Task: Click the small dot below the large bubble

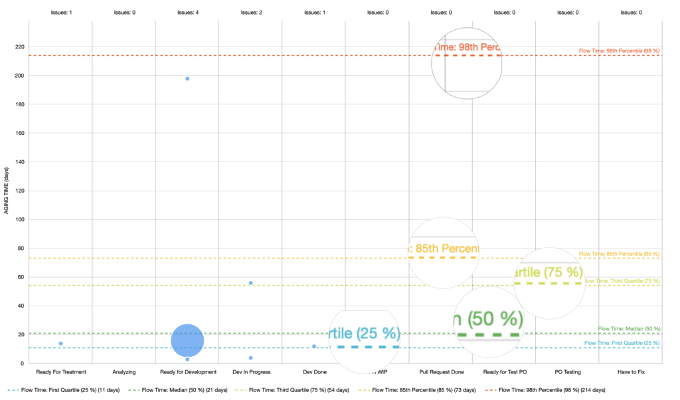Action: [x=187, y=359]
